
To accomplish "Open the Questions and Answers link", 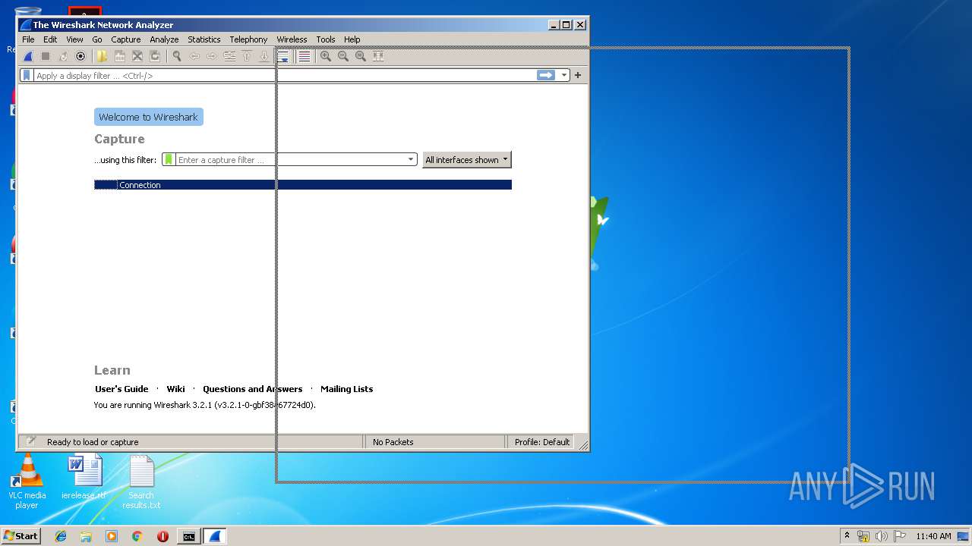I will click(252, 389).
